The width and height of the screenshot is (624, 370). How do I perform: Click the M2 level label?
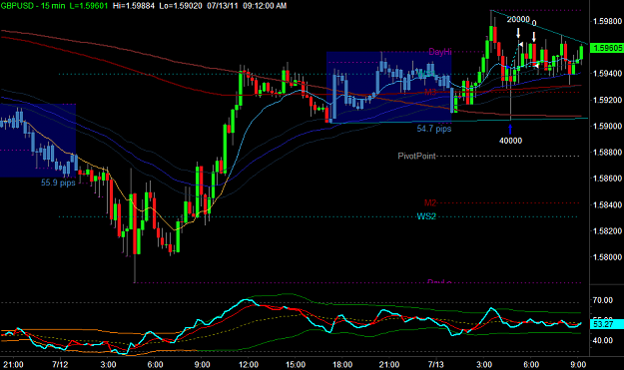point(430,203)
